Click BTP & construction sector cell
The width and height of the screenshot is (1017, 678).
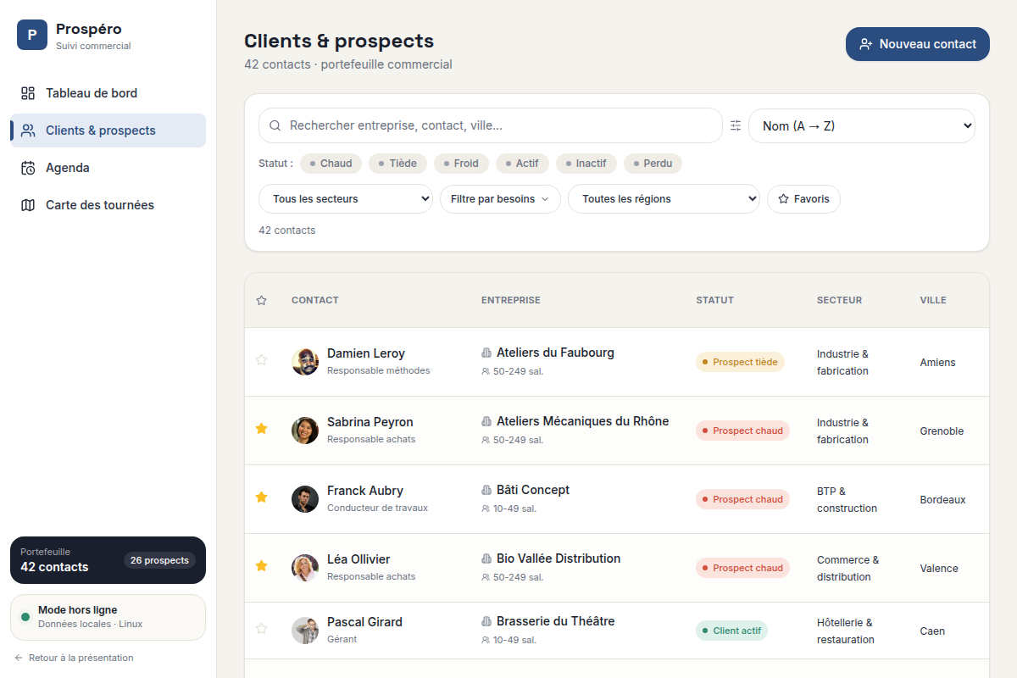coord(847,500)
